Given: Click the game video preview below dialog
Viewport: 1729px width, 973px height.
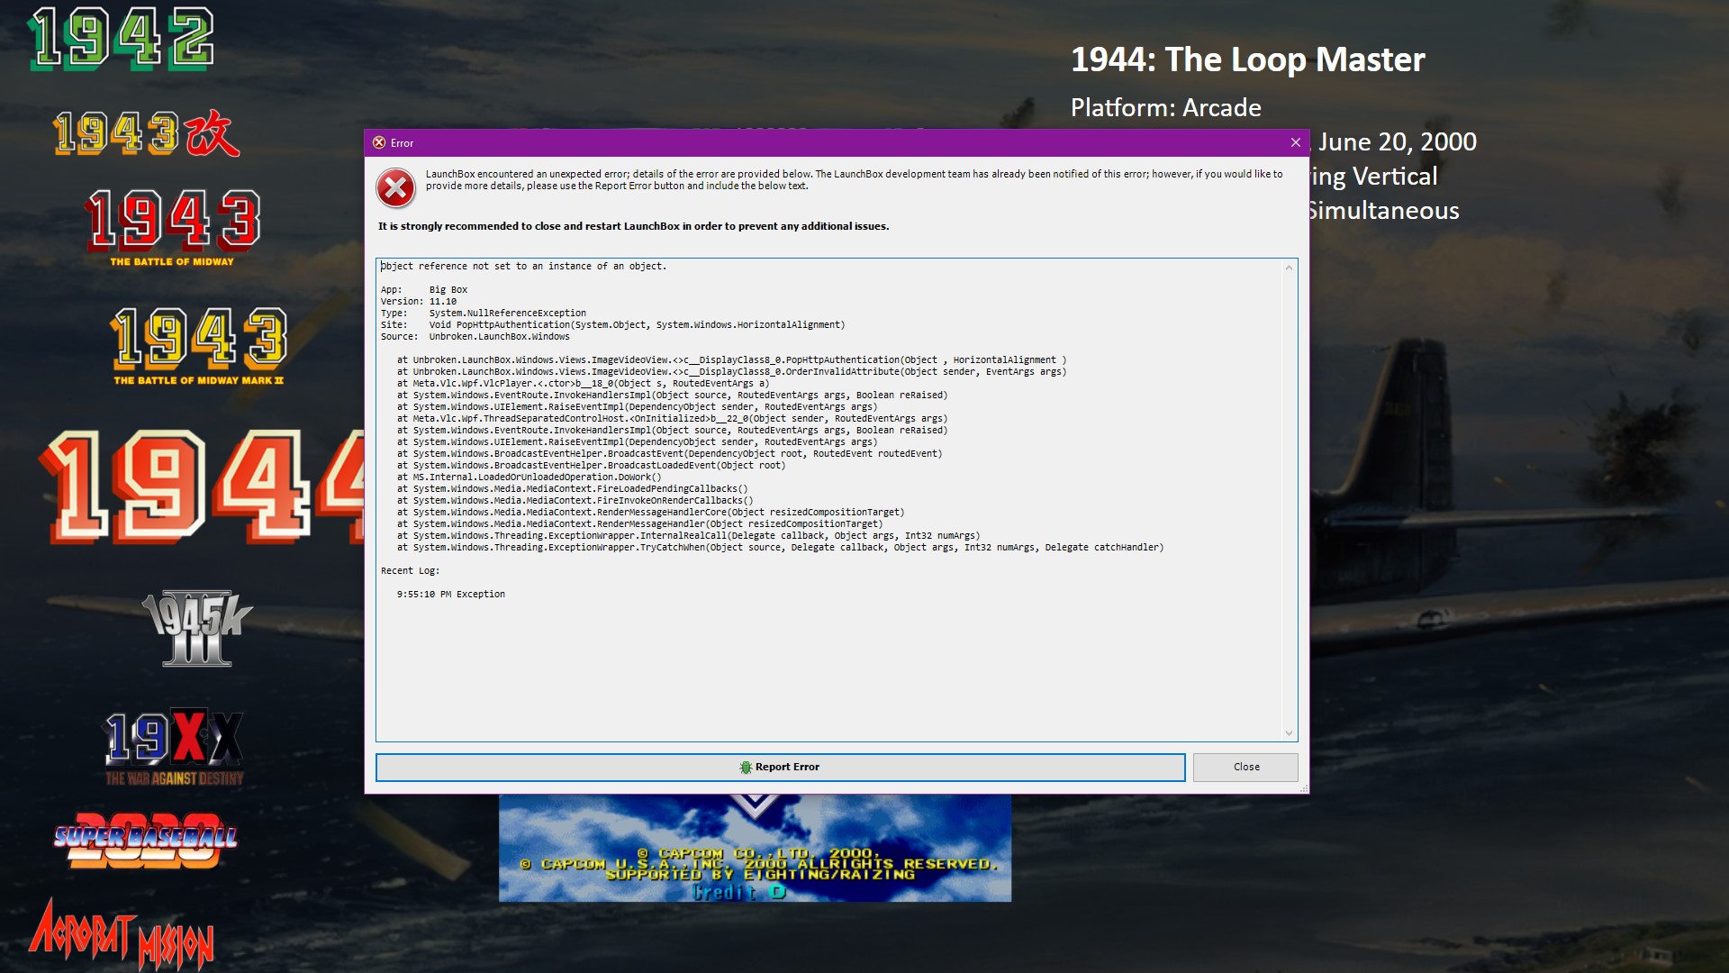Looking at the screenshot, I should [755, 848].
